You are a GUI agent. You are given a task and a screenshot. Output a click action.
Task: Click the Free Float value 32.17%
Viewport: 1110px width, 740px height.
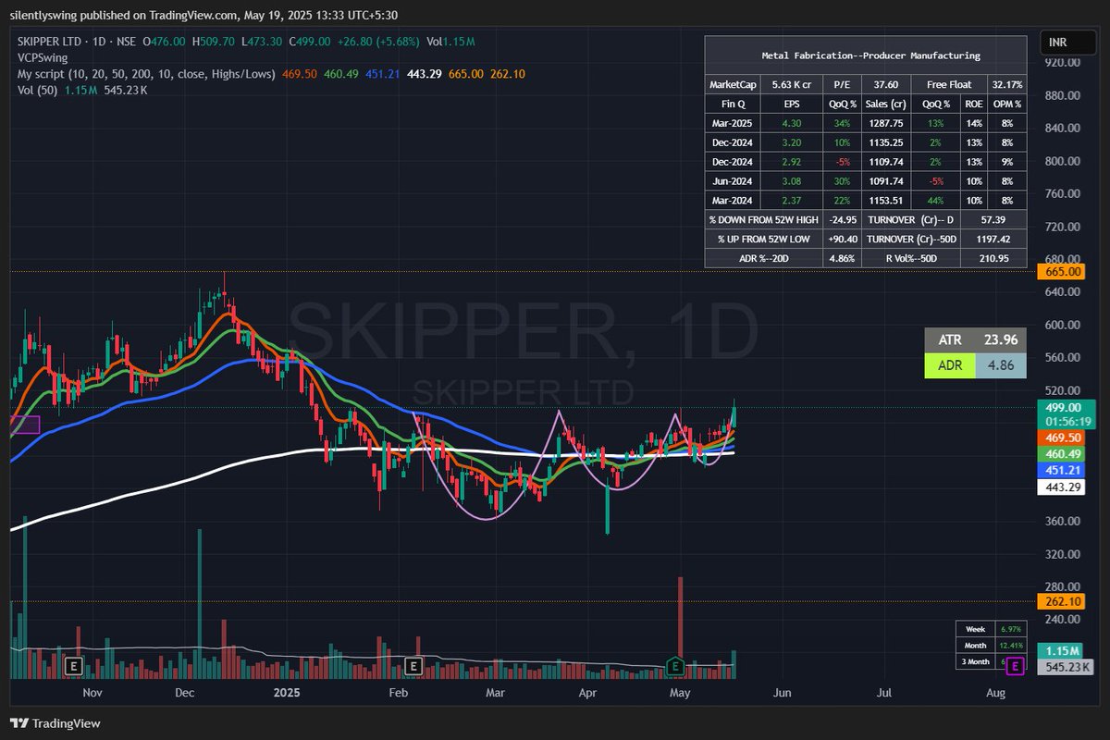[x=1007, y=84]
